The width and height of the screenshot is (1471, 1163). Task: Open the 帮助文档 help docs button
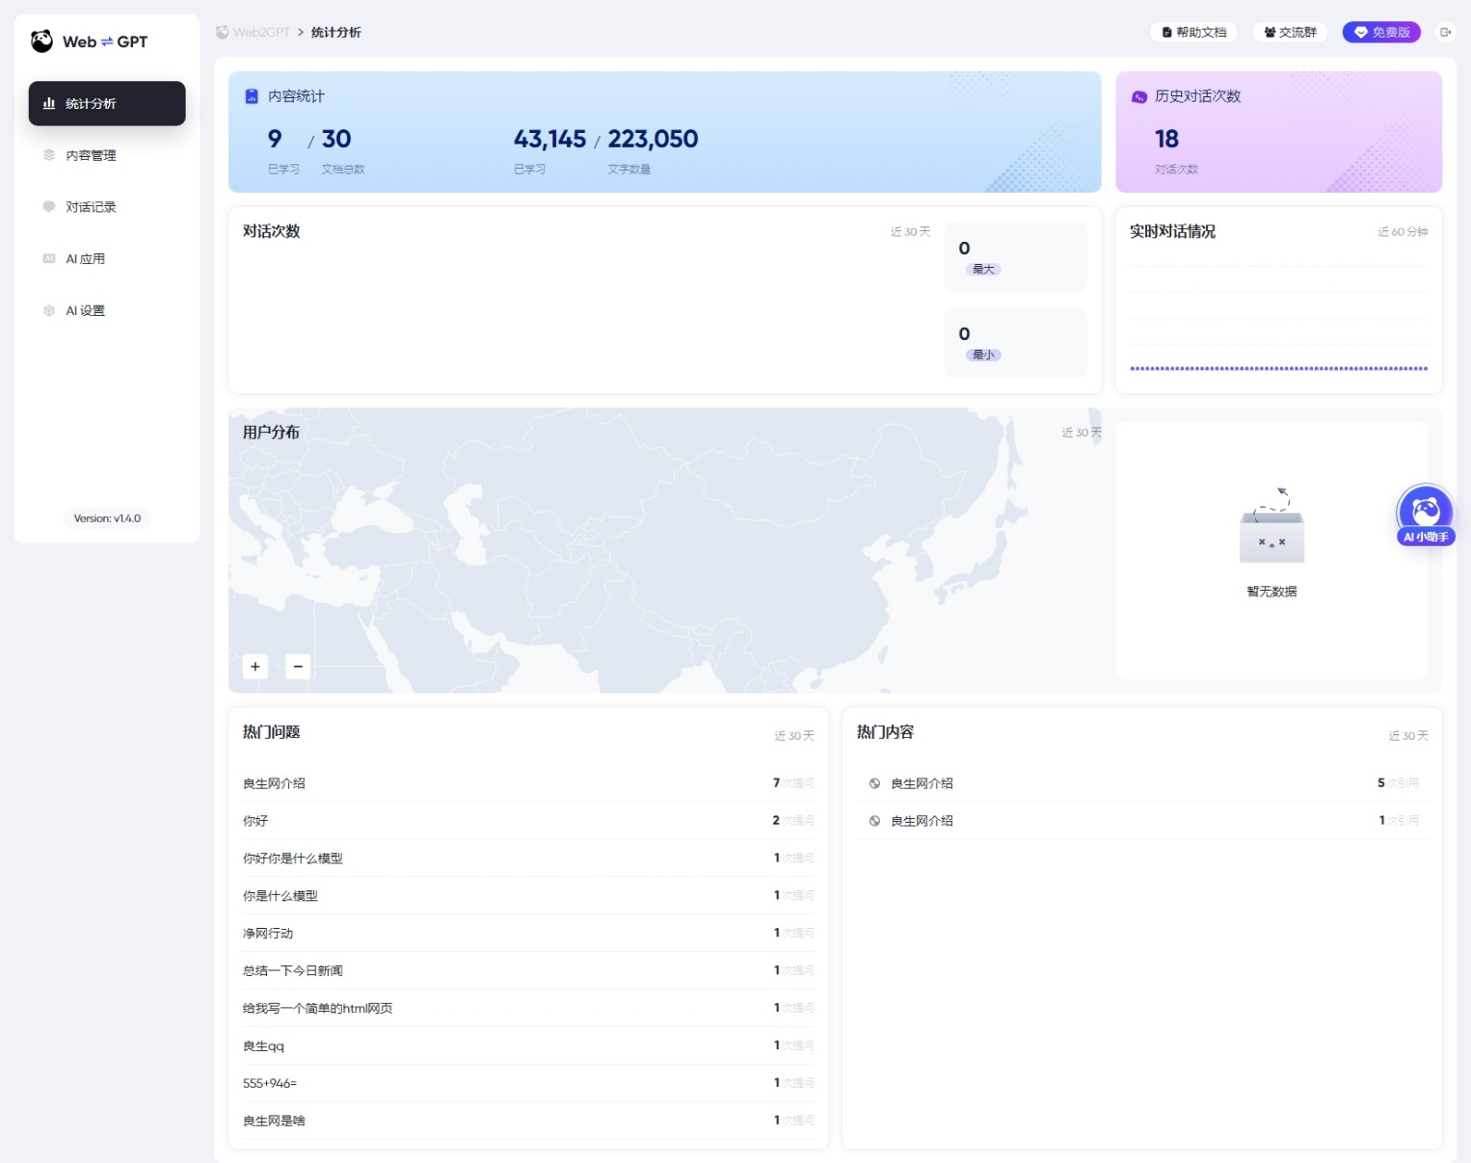[x=1193, y=32]
